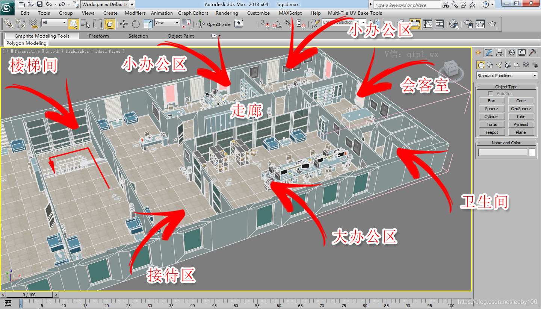The height and width of the screenshot is (309, 541).
Task: Save the scene with the floppy disk icon
Action: point(40,5)
